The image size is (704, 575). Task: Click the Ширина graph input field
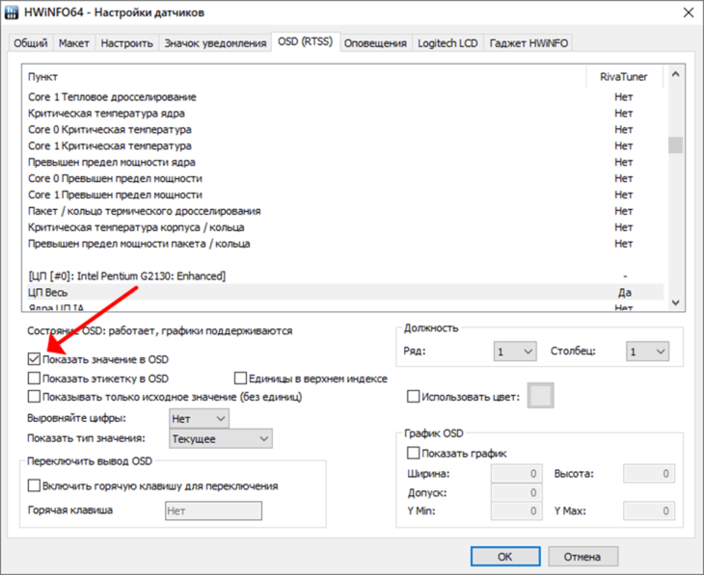click(x=516, y=474)
